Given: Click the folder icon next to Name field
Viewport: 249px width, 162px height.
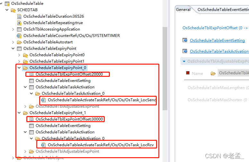Looking at the screenshot, I should pyautogui.click(x=213, y=73).
